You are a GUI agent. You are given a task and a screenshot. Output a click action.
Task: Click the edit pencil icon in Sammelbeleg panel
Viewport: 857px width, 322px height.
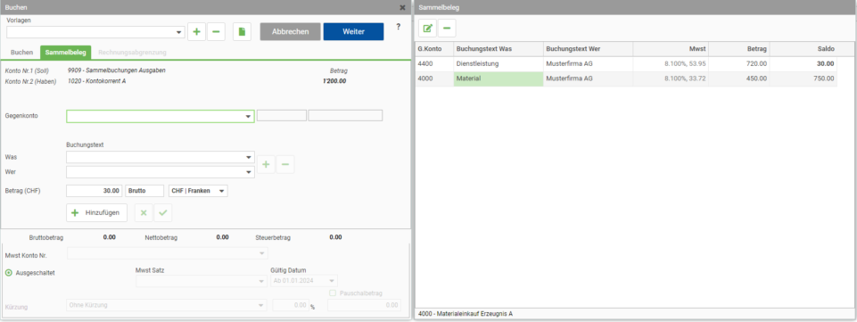(x=427, y=28)
